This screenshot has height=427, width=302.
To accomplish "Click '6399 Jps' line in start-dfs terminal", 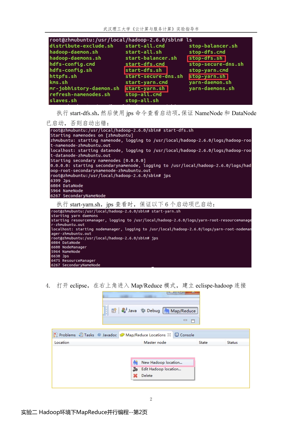I will (60, 181).
